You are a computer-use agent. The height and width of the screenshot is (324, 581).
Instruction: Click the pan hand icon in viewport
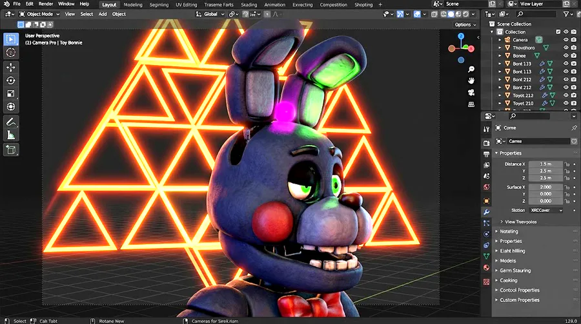pos(471,81)
